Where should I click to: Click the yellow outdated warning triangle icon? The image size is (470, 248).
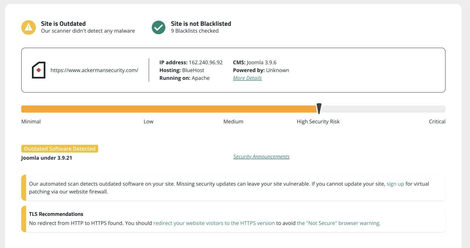click(28, 27)
